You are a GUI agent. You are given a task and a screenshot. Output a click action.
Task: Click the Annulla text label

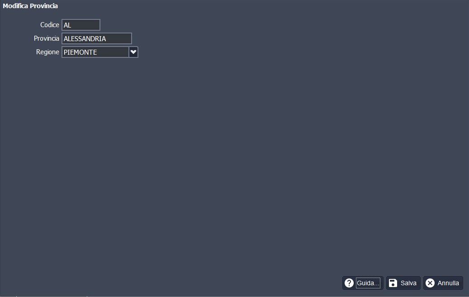(448, 283)
